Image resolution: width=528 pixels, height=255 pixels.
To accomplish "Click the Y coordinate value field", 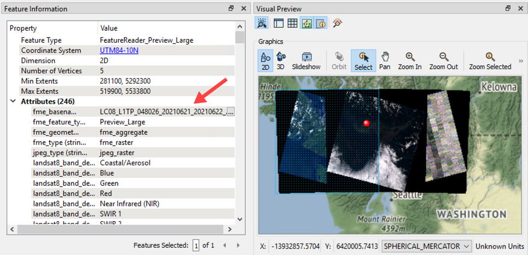I will point(358,246).
